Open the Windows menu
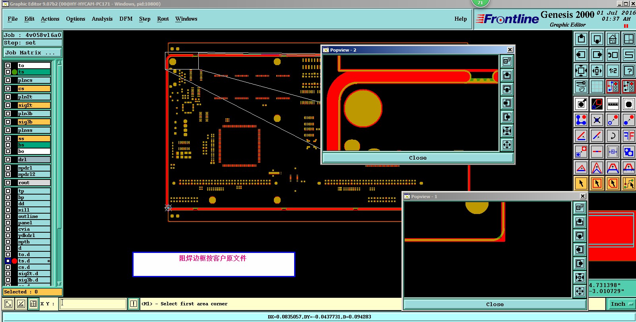 click(x=186, y=19)
